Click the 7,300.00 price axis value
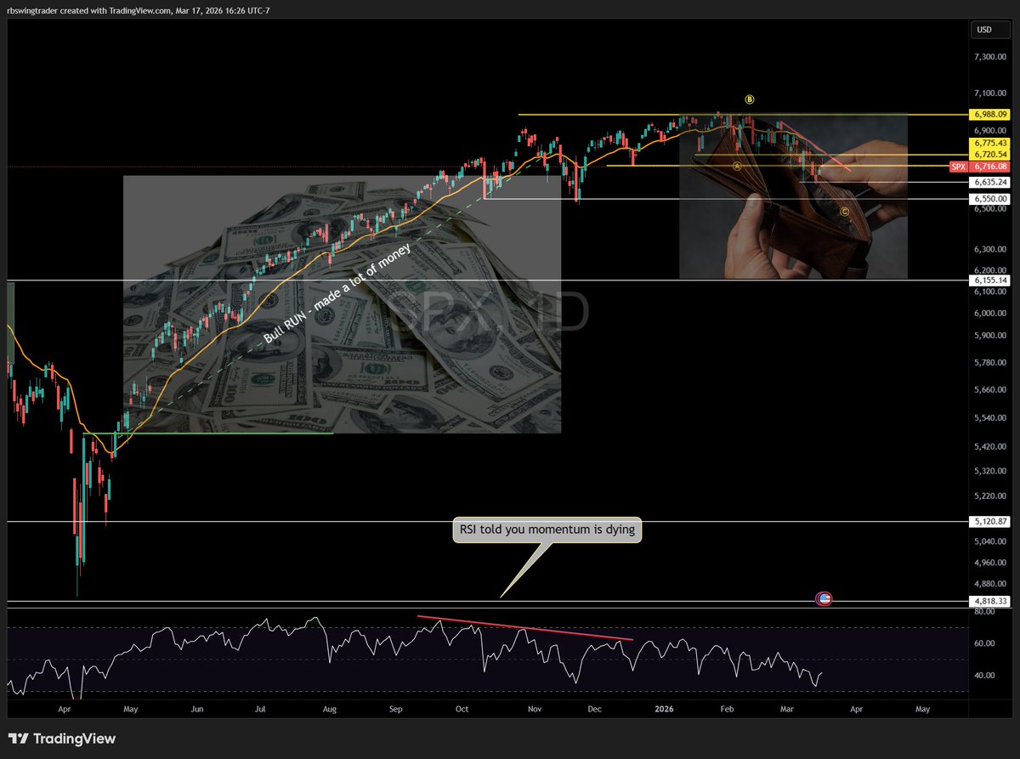Screen dimensions: 1020x759 click(x=990, y=56)
